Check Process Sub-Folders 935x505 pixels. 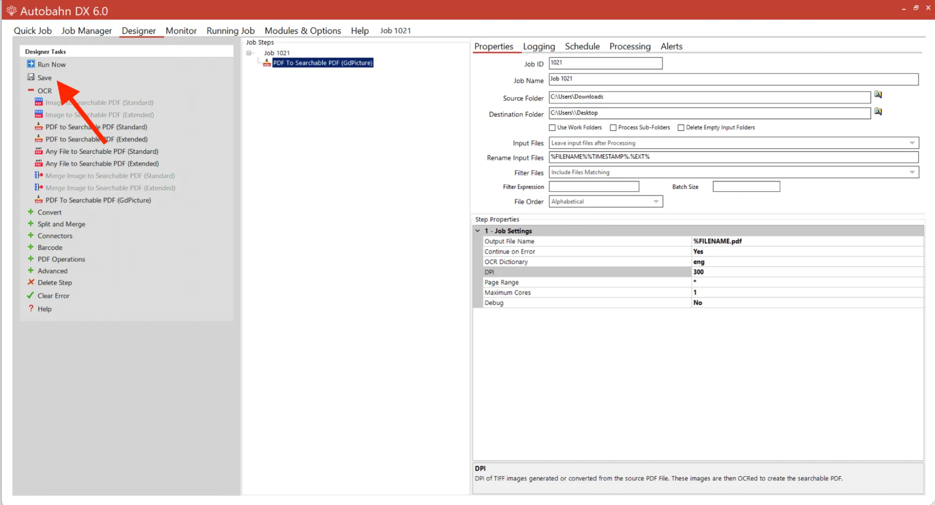[x=613, y=127]
